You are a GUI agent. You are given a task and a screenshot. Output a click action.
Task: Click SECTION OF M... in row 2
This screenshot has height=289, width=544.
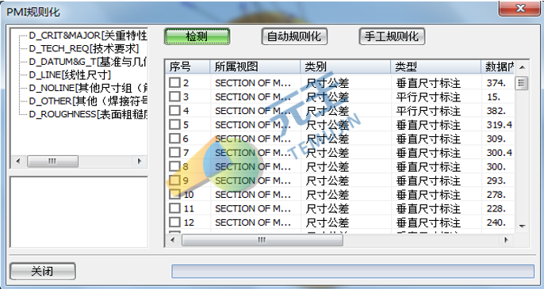[x=253, y=83]
